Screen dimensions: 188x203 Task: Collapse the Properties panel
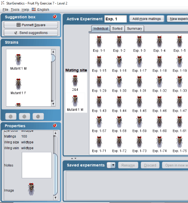[55, 125]
